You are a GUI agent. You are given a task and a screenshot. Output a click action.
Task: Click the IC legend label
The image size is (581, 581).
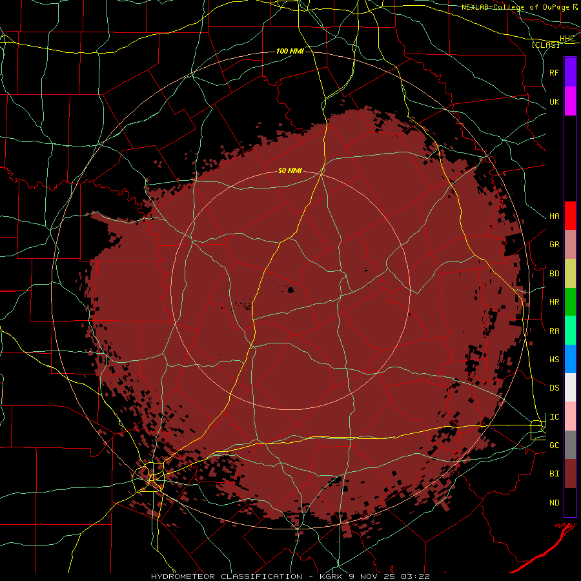pos(554,417)
